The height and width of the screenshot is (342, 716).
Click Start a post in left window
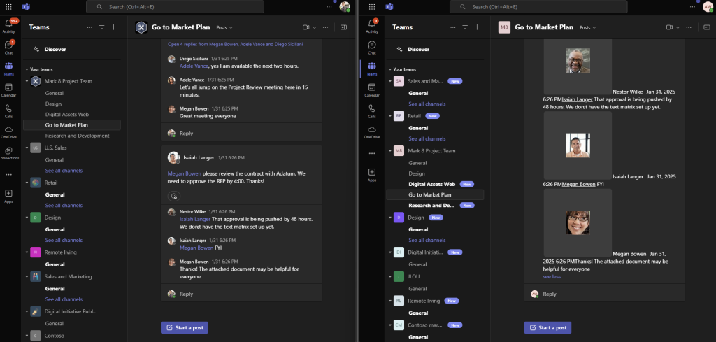[185, 327]
